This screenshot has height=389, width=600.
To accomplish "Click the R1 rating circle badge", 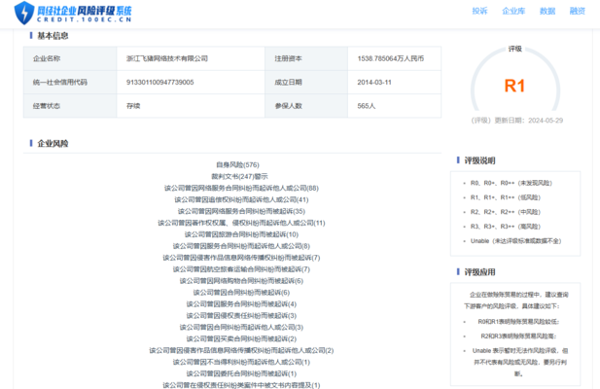I will [514, 86].
